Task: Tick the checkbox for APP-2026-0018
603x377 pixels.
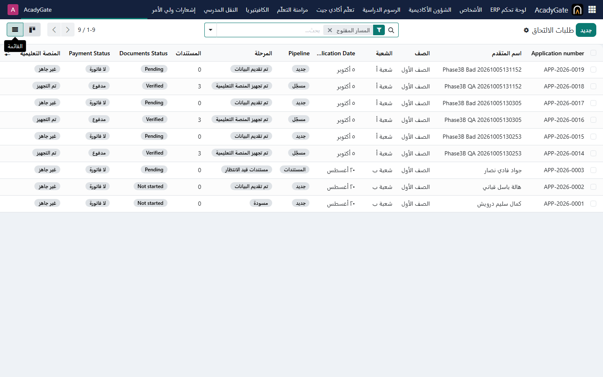Action: coord(593,86)
